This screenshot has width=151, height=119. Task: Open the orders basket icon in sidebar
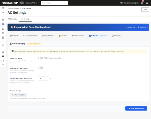[x=3, y=20]
